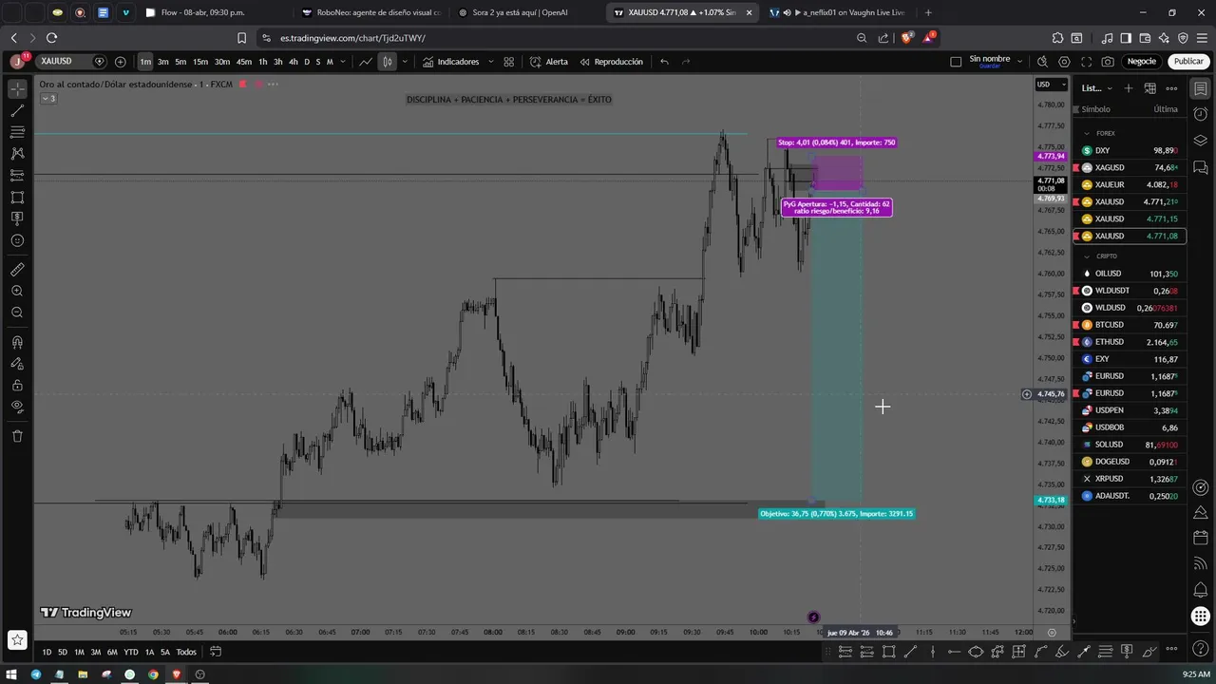Screen dimensions: 1216x684
Task: Enter fullscreen mode
Action: (1086, 62)
